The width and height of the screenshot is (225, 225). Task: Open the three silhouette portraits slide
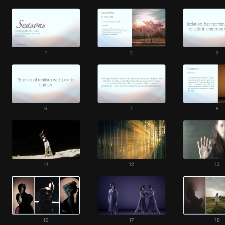[x=46, y=195]
